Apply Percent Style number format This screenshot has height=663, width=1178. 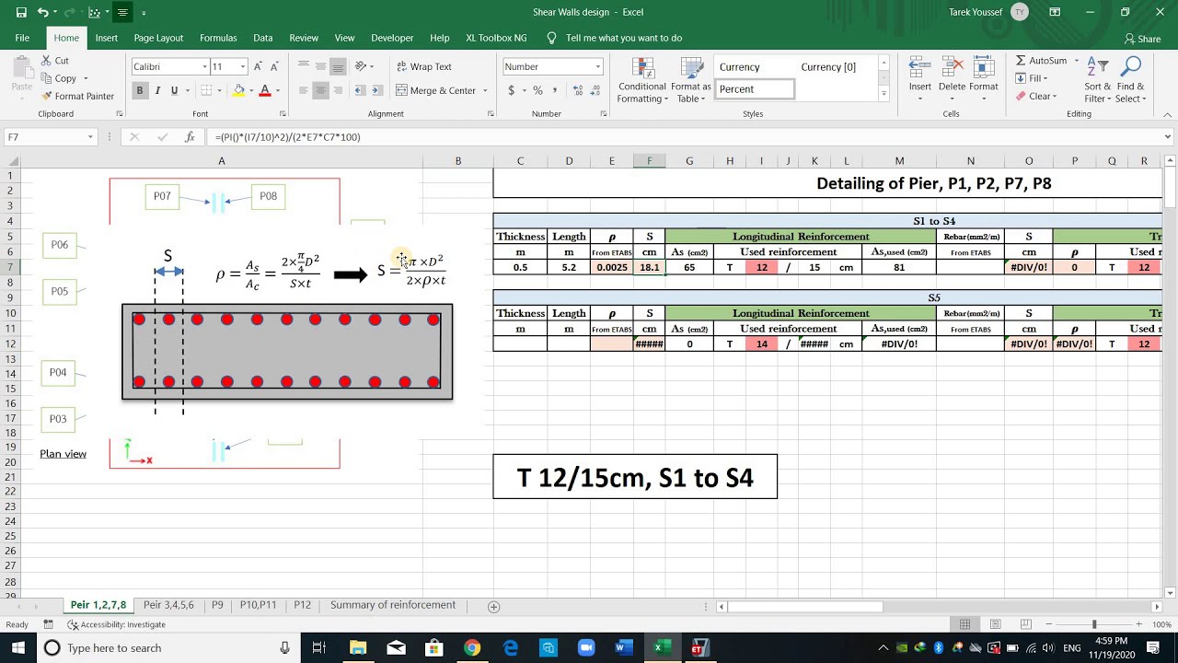tap(537, 90)
